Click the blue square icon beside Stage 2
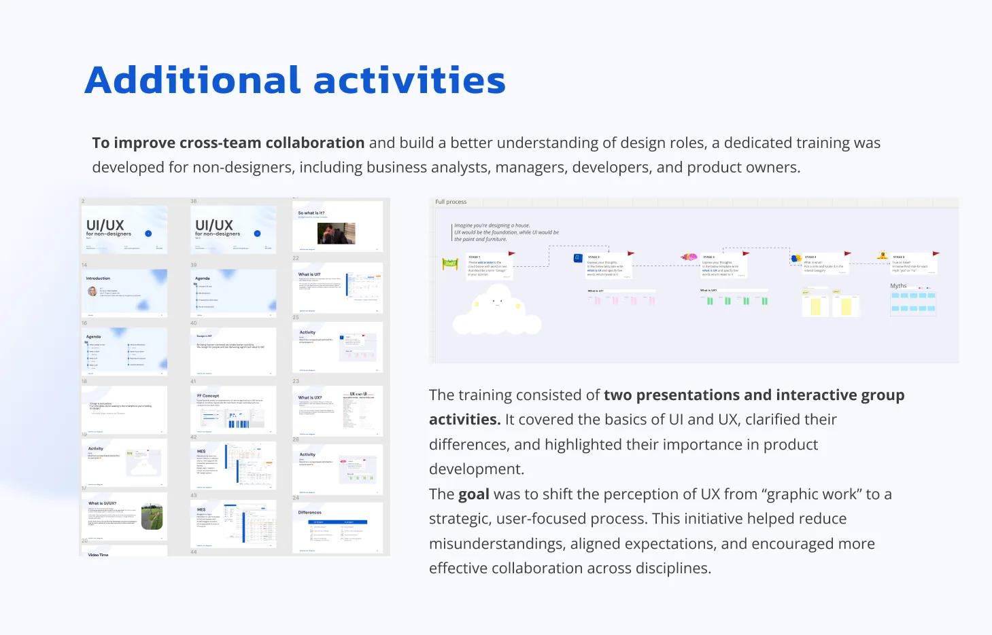The height and width of the screenshot is (635, 992). click(x=578, y=258)
